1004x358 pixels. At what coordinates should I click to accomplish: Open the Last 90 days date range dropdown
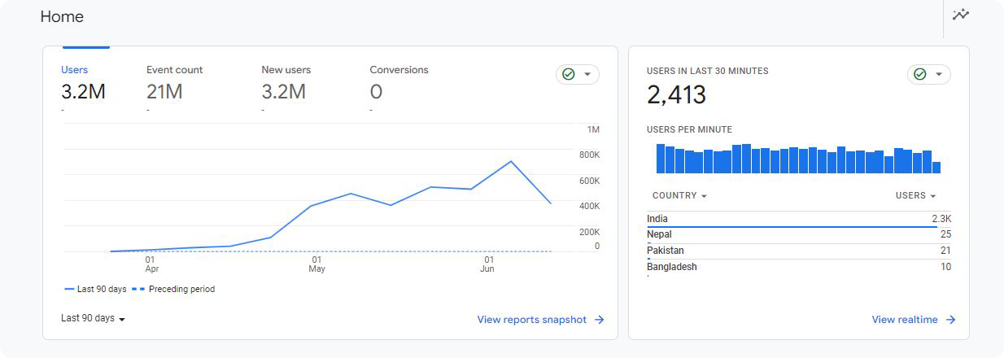point(93,318)
